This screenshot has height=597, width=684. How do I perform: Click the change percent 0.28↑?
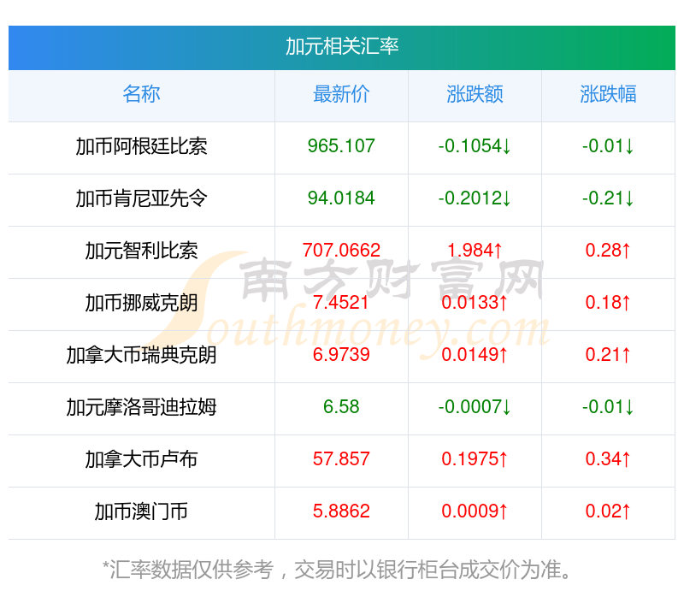tap(608, 251)
